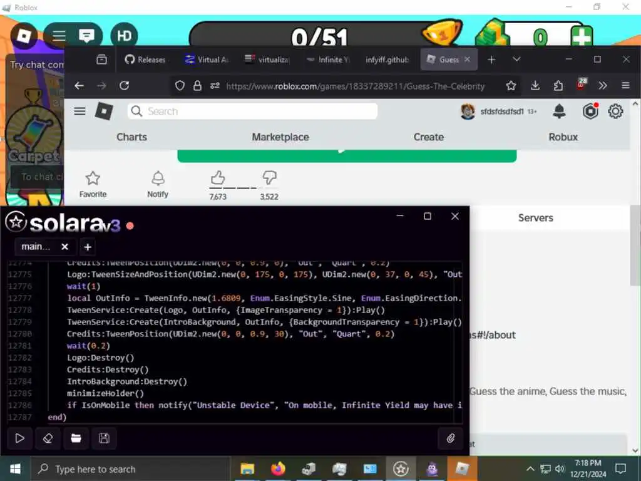The width and height of the screenshot is (641, 481).
Task: Toggle the Roblox in-game chat icon
Action: 86,36
